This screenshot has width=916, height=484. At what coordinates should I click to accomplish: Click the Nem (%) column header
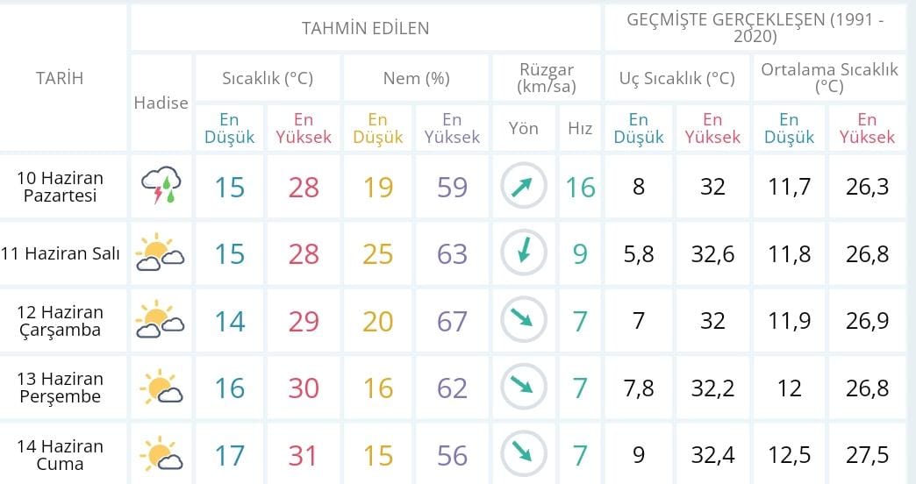(416, 78)
